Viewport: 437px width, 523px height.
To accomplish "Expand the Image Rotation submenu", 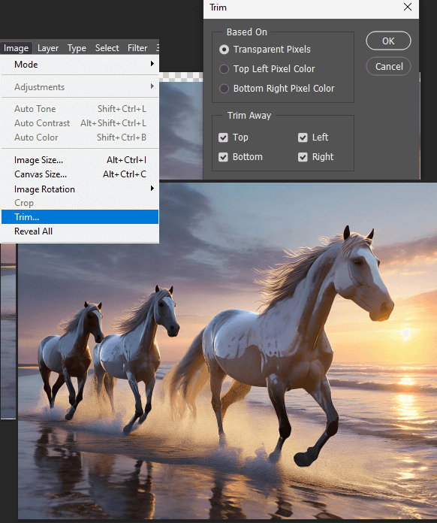I will pyautogui.click(x=80, y=189).
